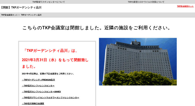Screen dimensions: 195x106
Task: Click the building photo
Action: 138,62
